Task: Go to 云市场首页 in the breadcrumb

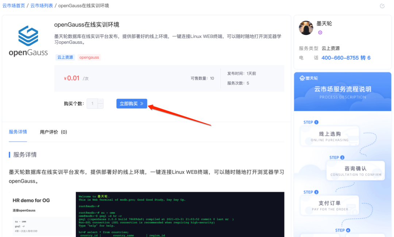Action: 13,5
